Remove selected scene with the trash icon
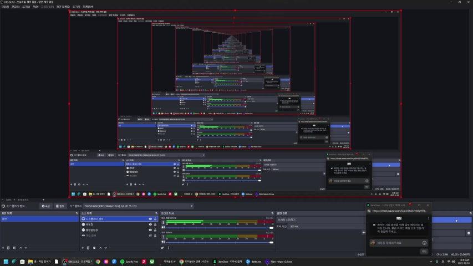473x266 pixels. 8,248
